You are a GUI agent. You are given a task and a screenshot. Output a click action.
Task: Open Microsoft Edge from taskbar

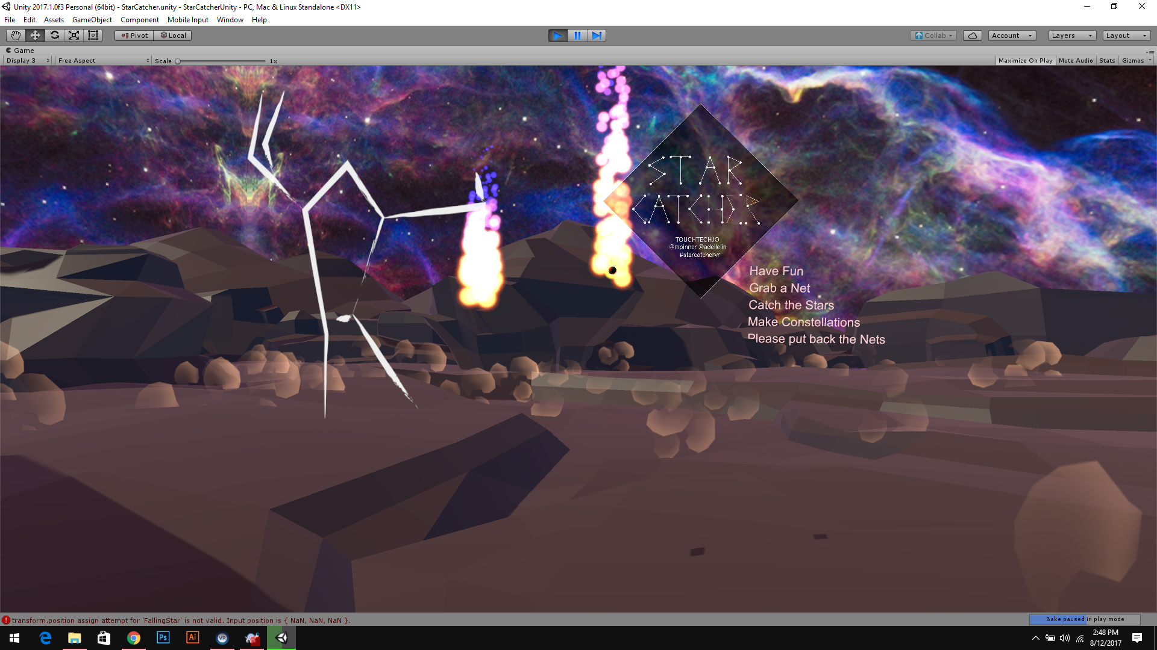(x=45, y=638)
